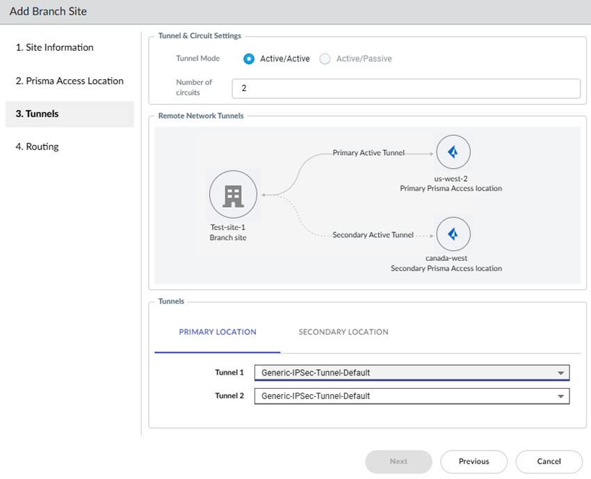
Task: Go to step 2 Prisma Access Location
Action: tap(70, 81)
